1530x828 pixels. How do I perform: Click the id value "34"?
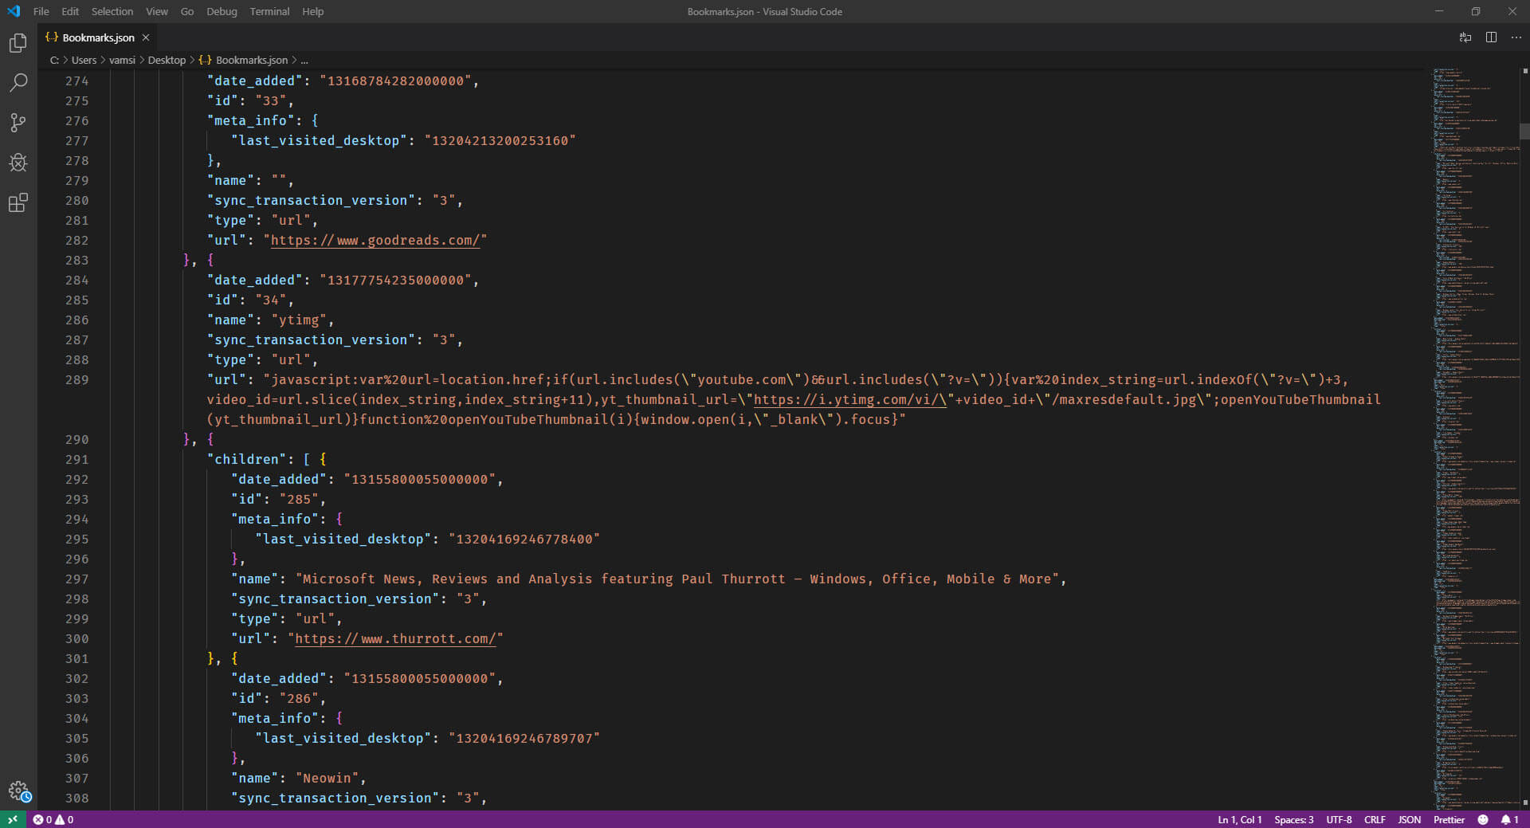pyautogui.click(x=271, y=300)
